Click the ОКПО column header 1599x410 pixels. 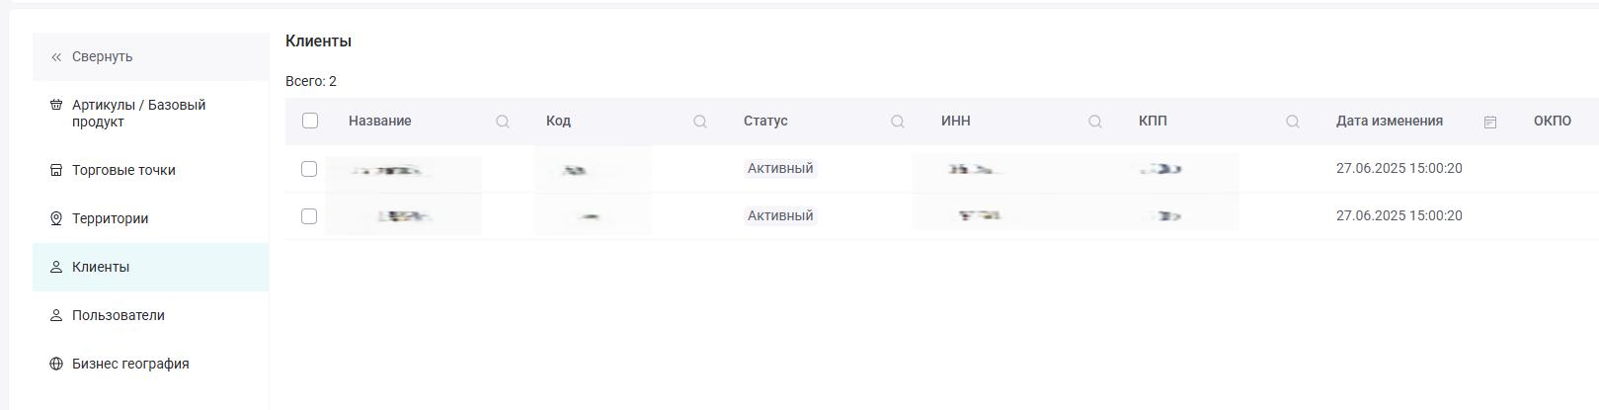click(1553, 121)
